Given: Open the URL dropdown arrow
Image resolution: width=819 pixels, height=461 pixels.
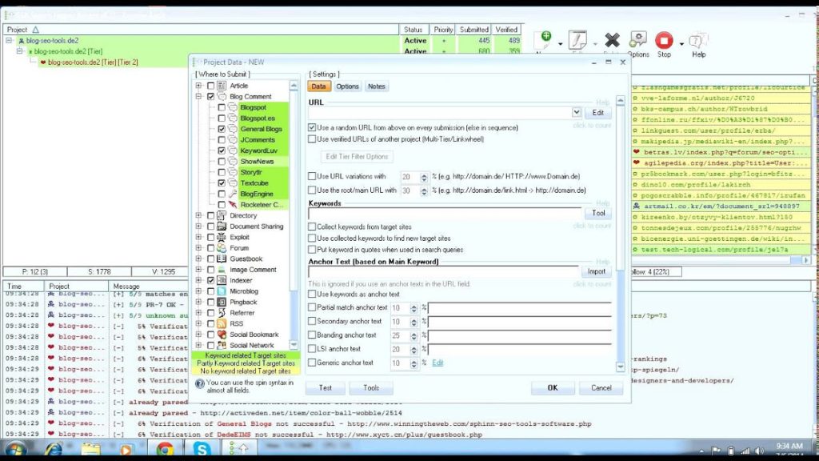Looking at the screenshot, I should pyautogui.click(x=576, y=112).
